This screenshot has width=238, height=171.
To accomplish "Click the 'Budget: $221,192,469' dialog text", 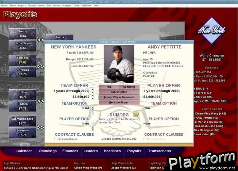I will [x=80, y=59].
